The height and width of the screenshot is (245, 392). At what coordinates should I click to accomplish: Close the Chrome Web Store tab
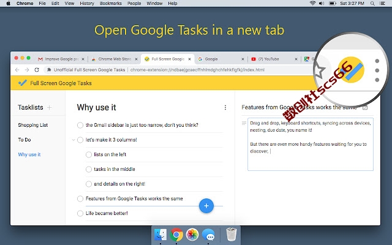136,59
